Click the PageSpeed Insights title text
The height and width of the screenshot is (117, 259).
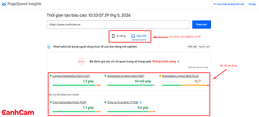coord(25,4)
